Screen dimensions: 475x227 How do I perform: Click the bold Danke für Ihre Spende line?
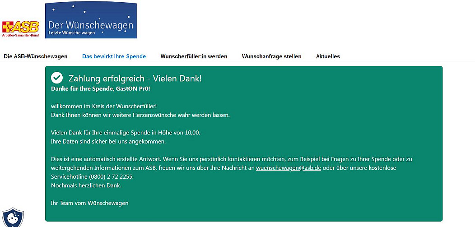point(100,88)
